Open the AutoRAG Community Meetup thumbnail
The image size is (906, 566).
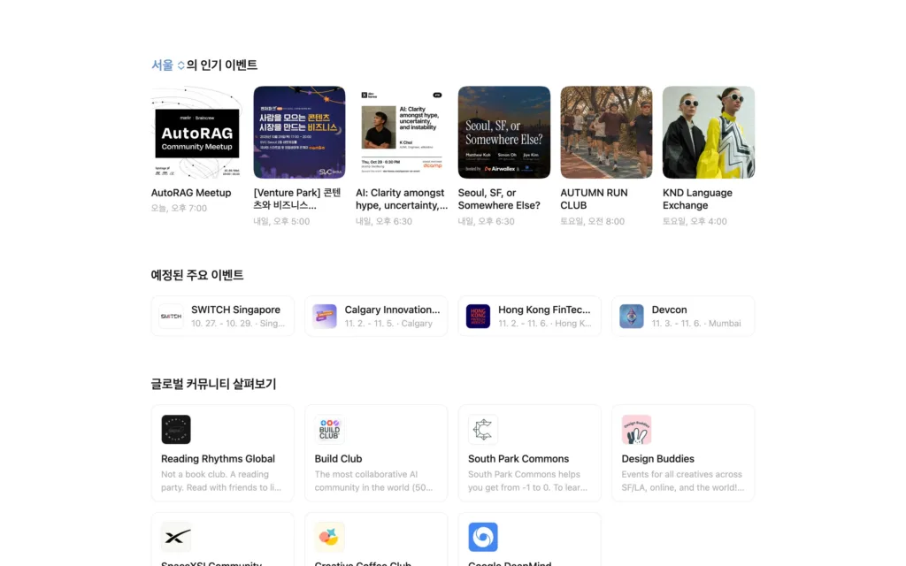(x=197, y=133)
